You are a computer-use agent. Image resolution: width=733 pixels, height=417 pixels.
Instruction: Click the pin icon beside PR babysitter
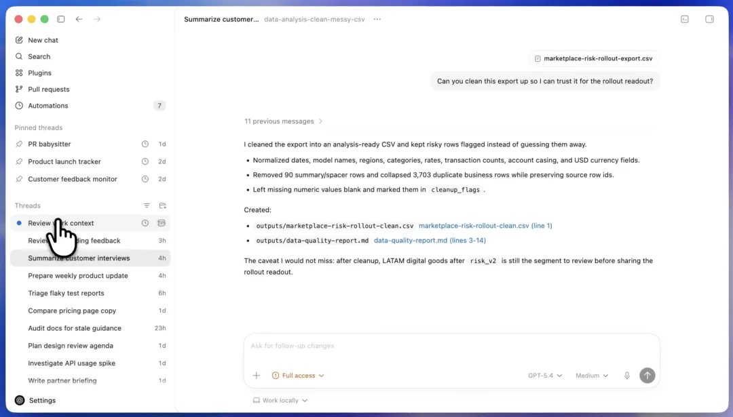point(19,144)
